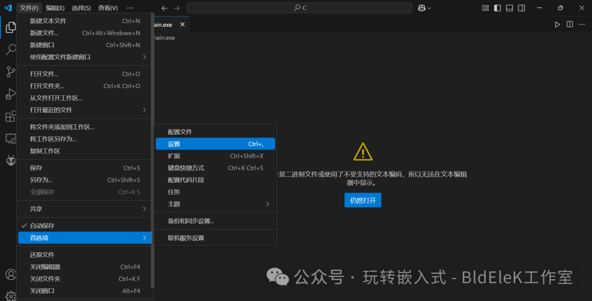Select 关闭文件夹 menu item
This screenshot has height=301, width=592.
pos(85,279)
